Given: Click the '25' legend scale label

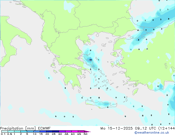Looking at the screenshot, I should 54,134.
